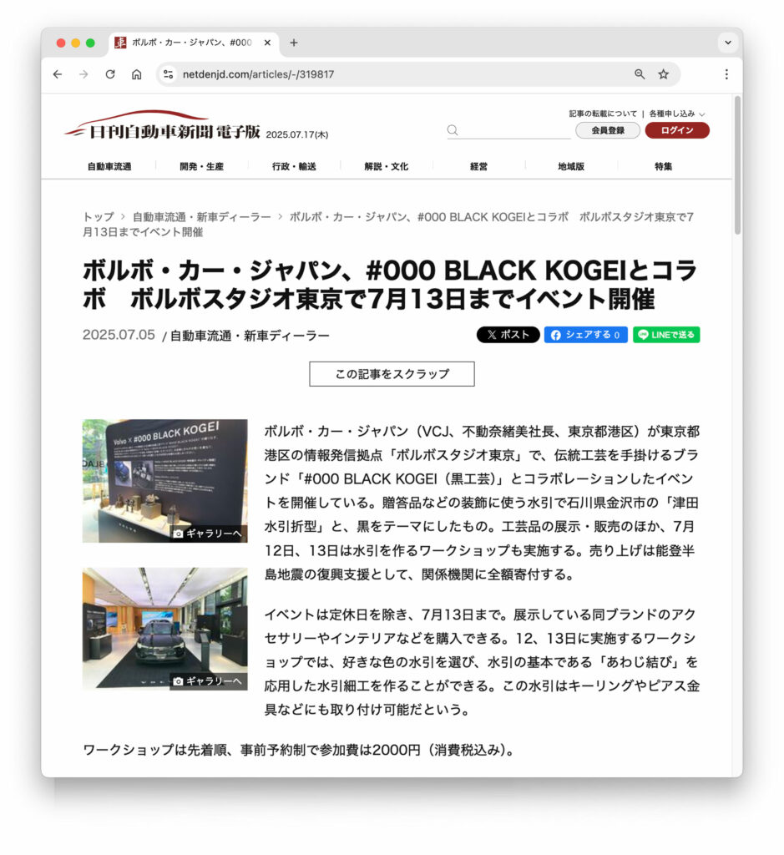
Task: Click ギャラリーへ on the display board photo
Action: point(208,534)
